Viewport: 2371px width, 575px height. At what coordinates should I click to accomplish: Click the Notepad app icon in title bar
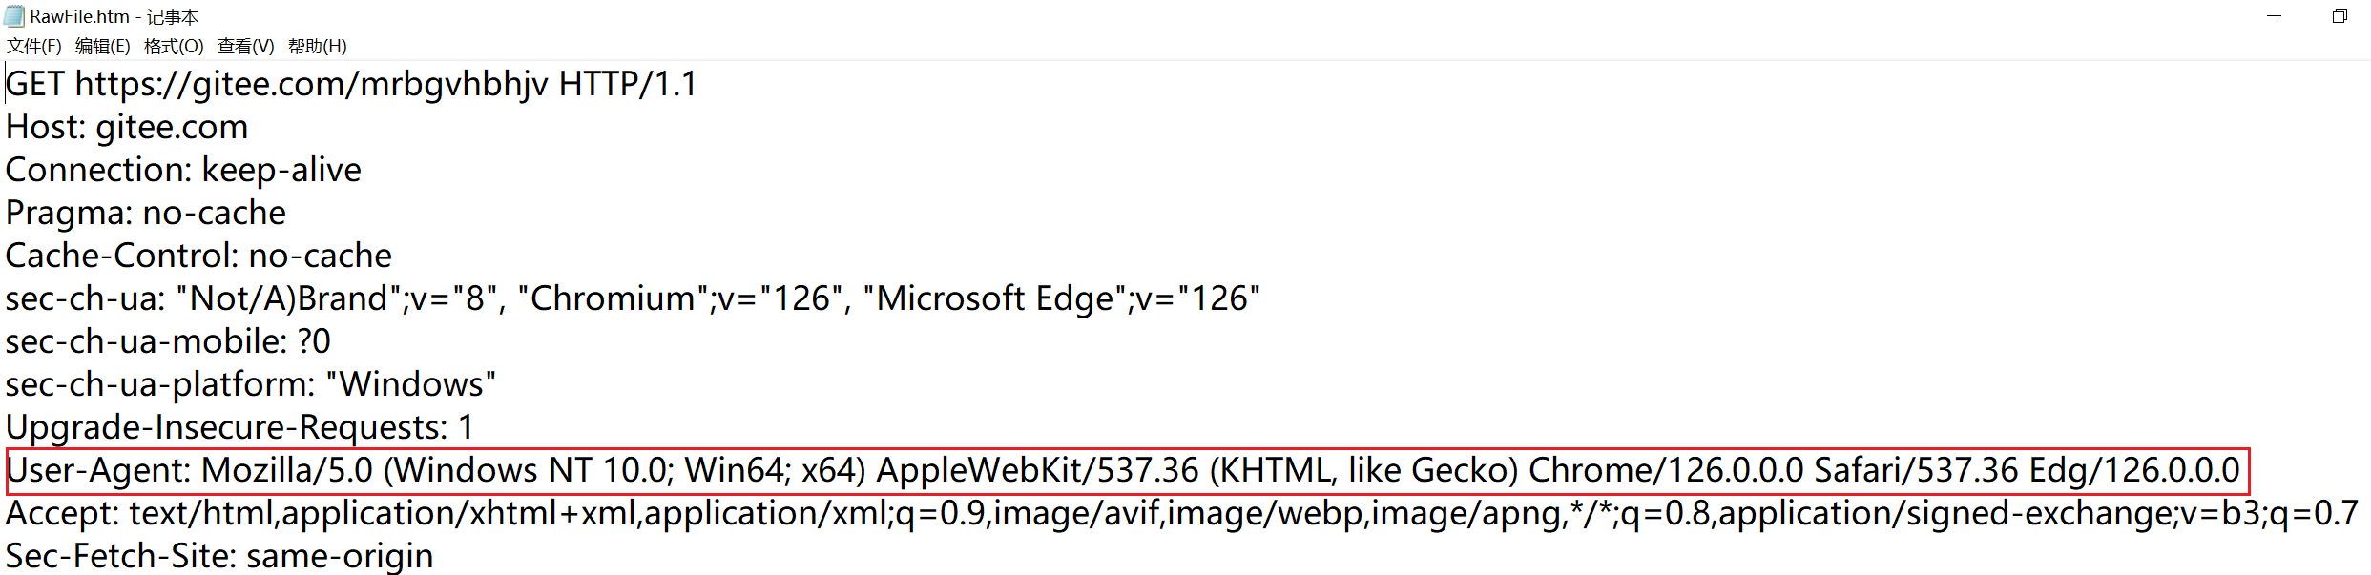[14, 16]
